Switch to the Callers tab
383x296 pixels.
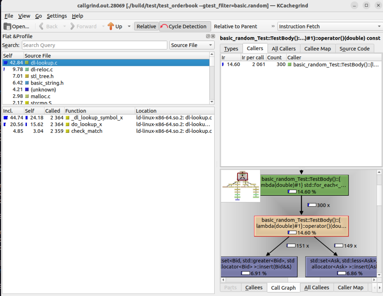(x=255, y=48)
